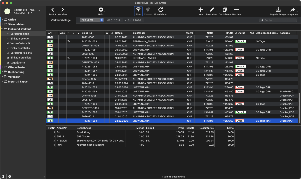
Task: Click the Zurück back arrow icon
Action: pos(53,10)
